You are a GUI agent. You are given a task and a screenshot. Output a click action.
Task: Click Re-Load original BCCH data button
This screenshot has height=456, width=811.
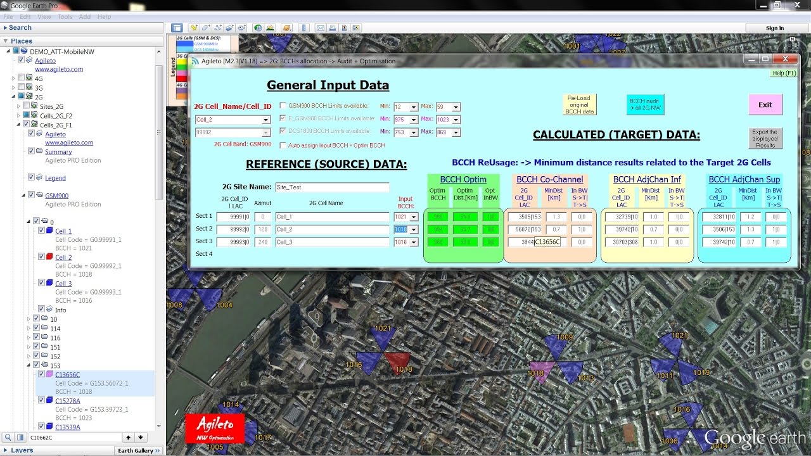(579, 104)
